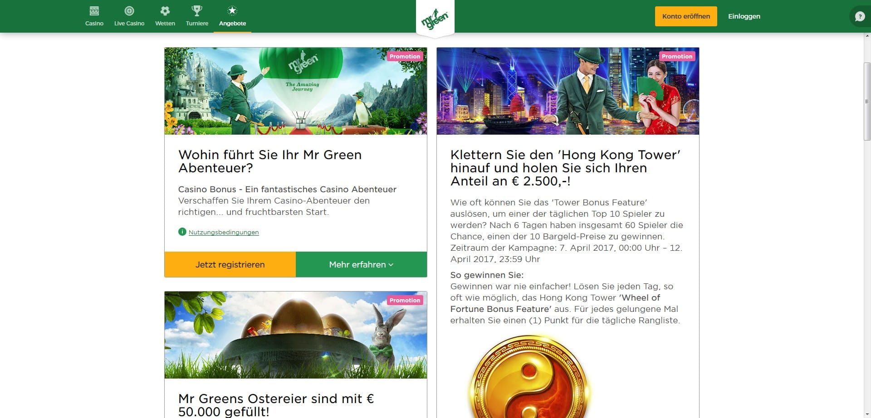Click the info icon beside Nutzungsbedingungen
Image resolution: width=871 pixels, height=418 pixels.
click(x=182, y=232)
